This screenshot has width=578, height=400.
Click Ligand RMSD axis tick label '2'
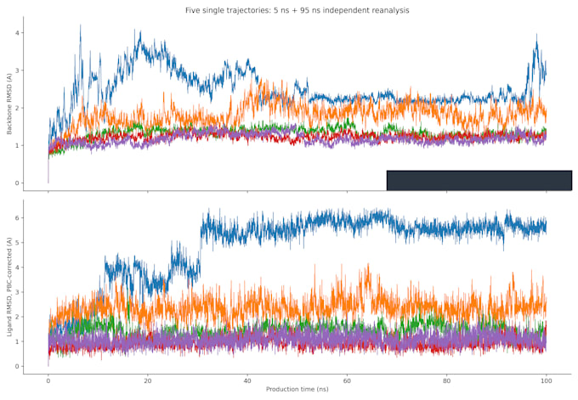click(17, 317)
